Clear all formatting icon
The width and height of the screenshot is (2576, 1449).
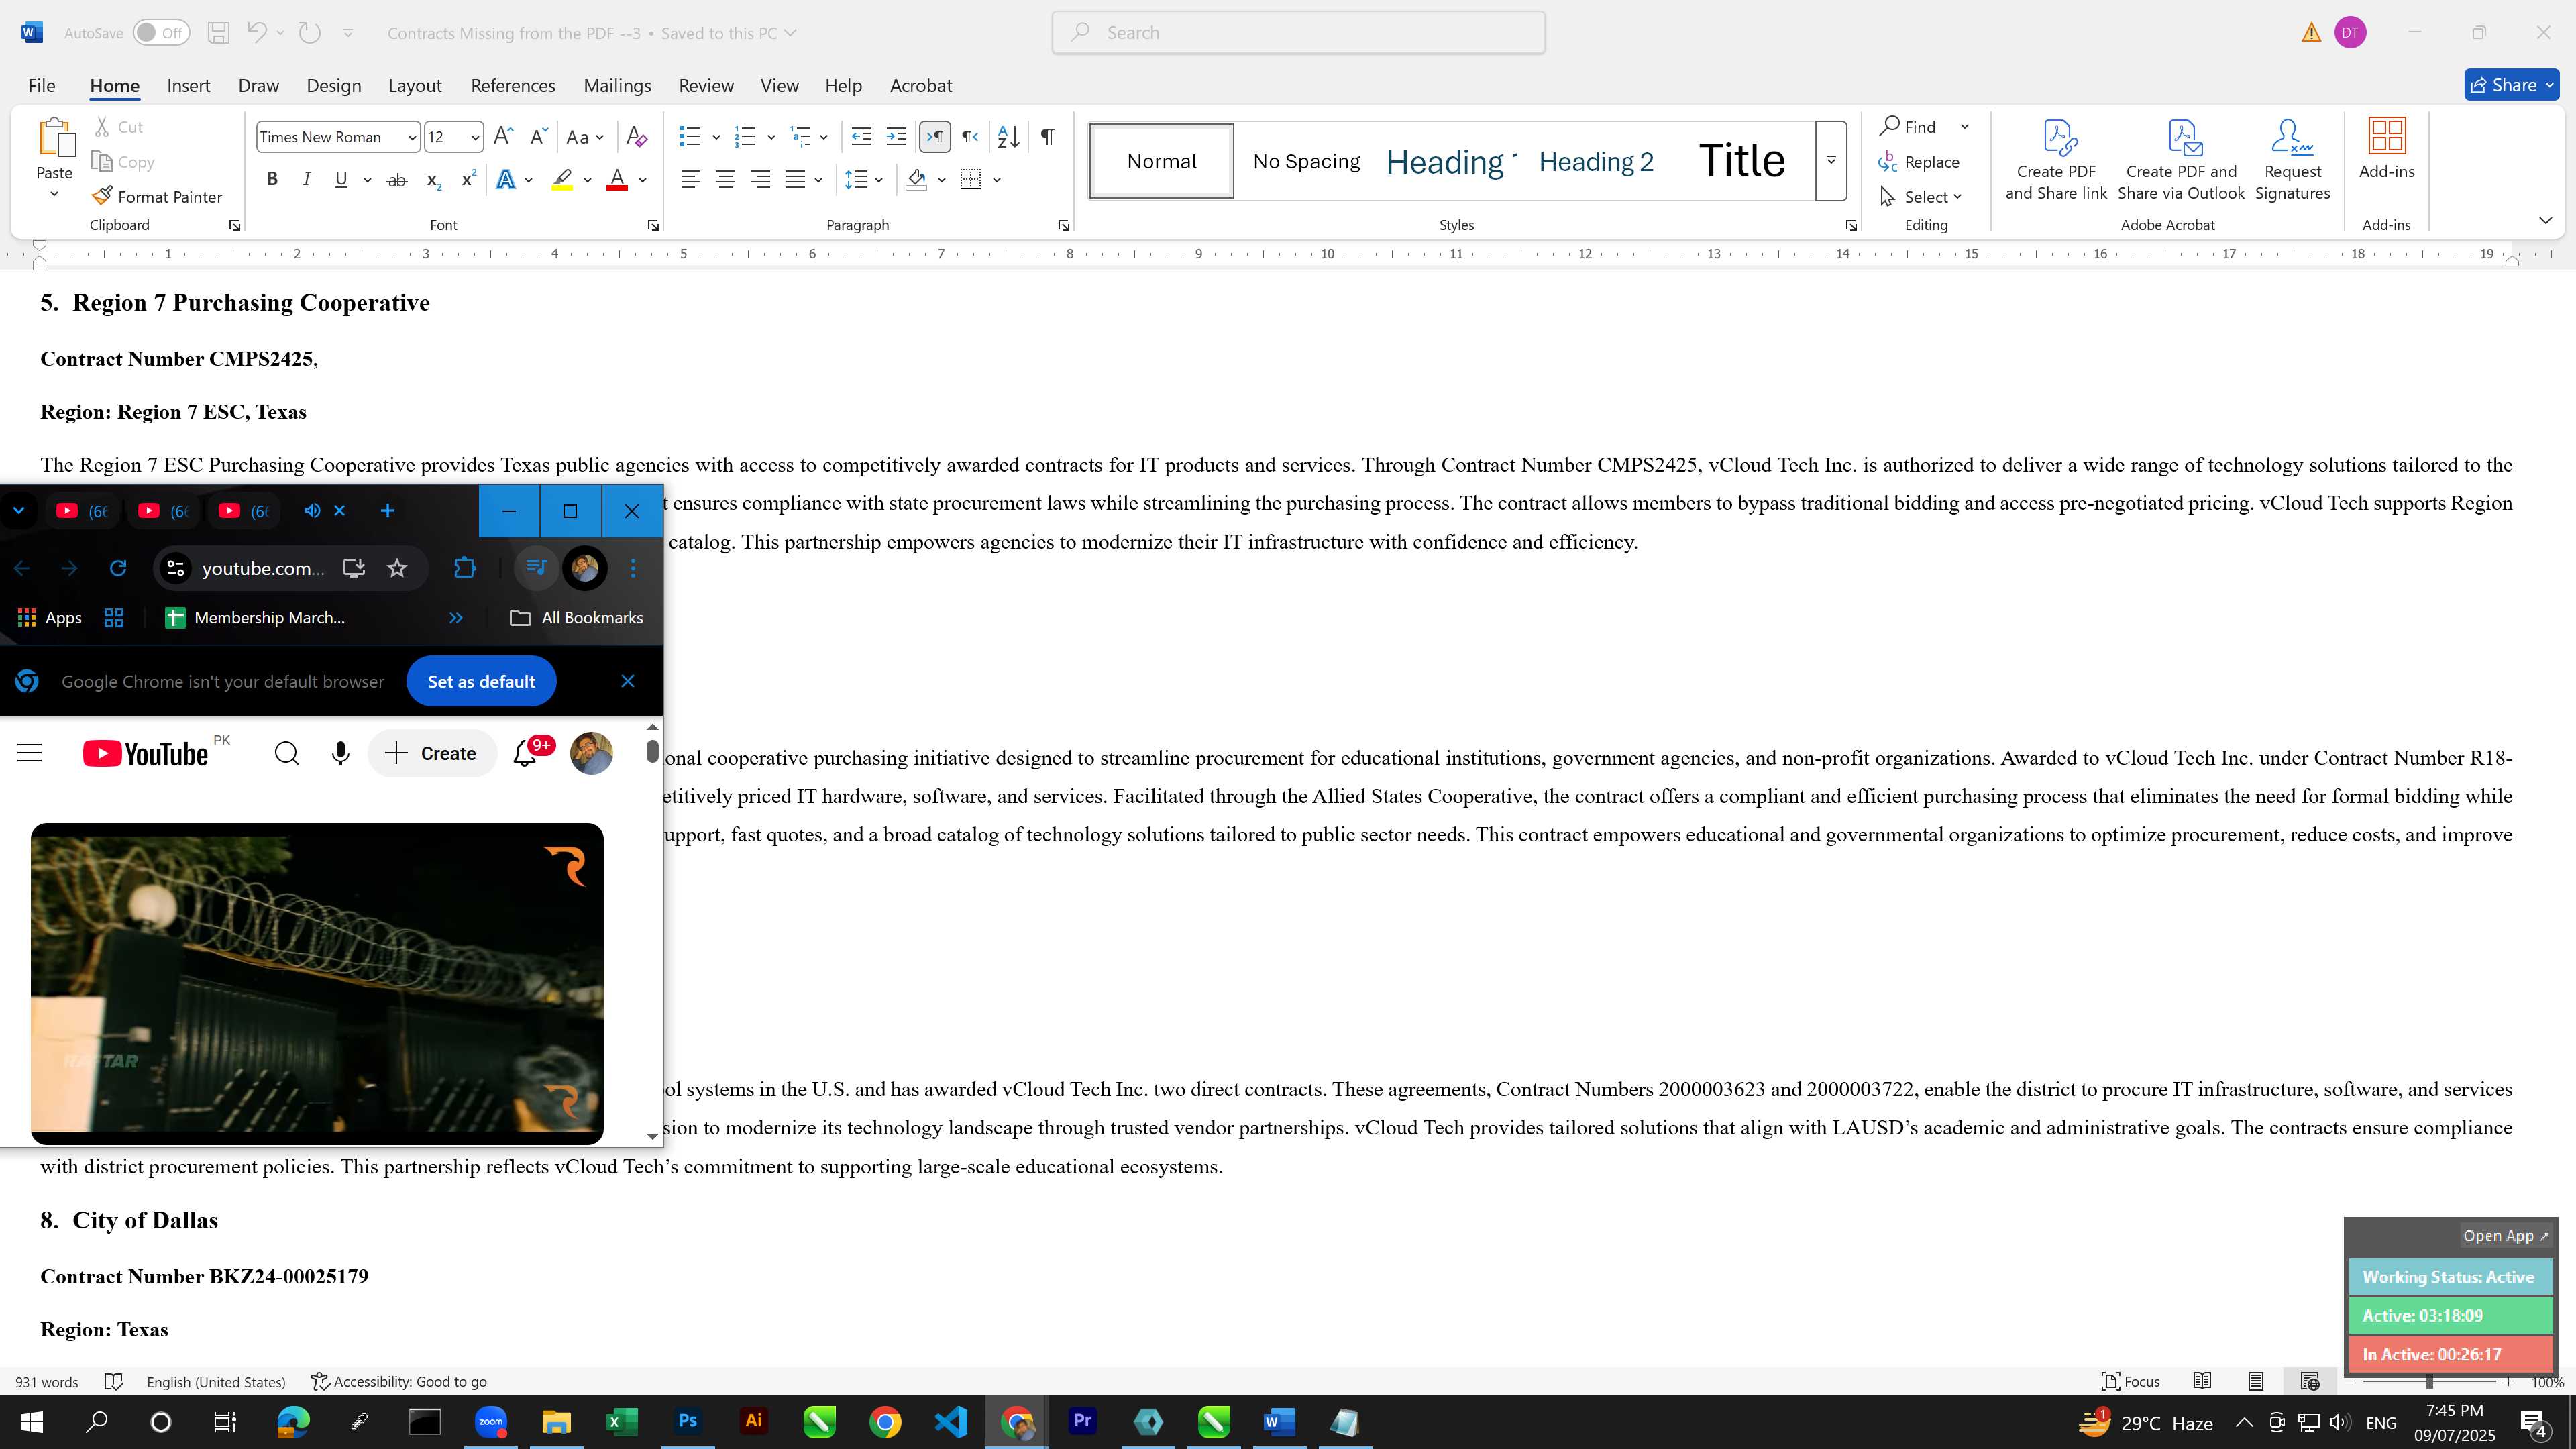tap(636, 137)
